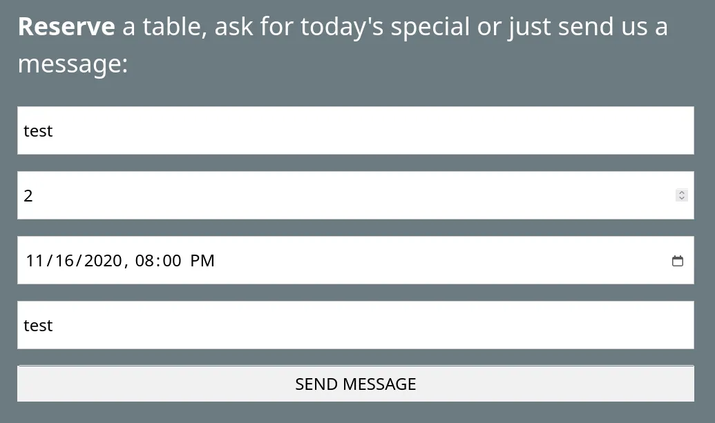Select the month segment "11" in the date

click(35, 261)
